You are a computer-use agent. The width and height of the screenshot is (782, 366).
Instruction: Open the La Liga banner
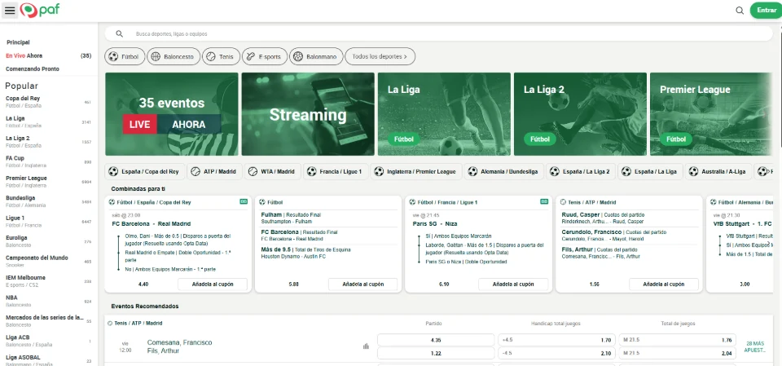(444, 114)
